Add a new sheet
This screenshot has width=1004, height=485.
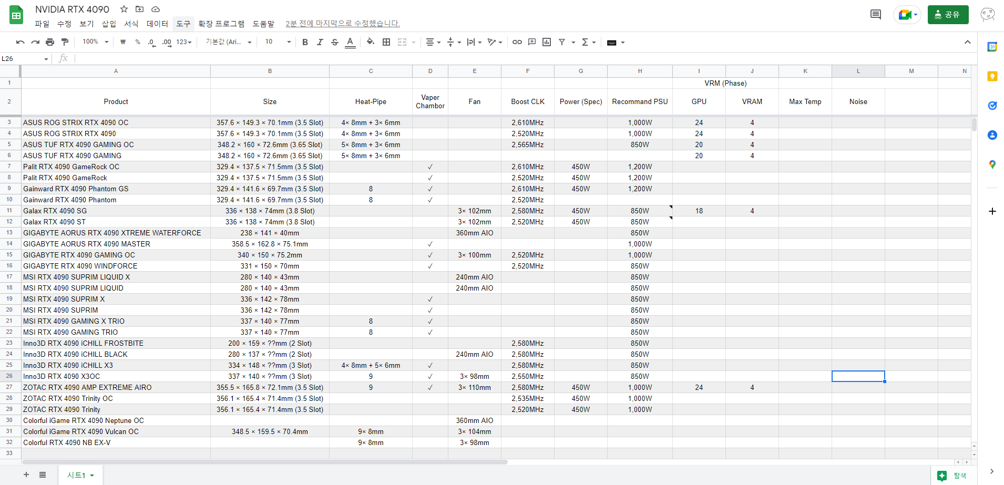pyautogui.click(x=26, y=474)
